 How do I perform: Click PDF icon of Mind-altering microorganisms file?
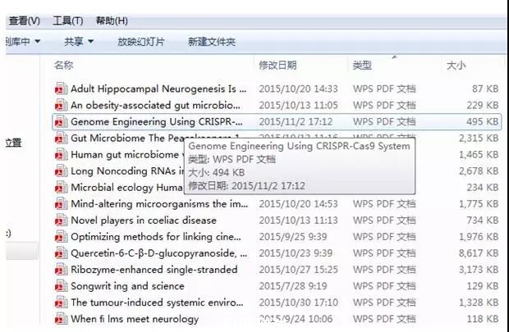[60, 203]
